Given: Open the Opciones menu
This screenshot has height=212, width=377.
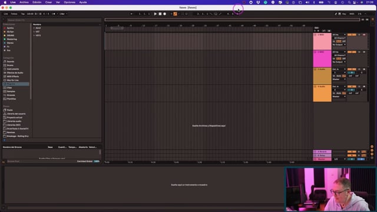Looking at the screenshot, I should tap(70, 2).
